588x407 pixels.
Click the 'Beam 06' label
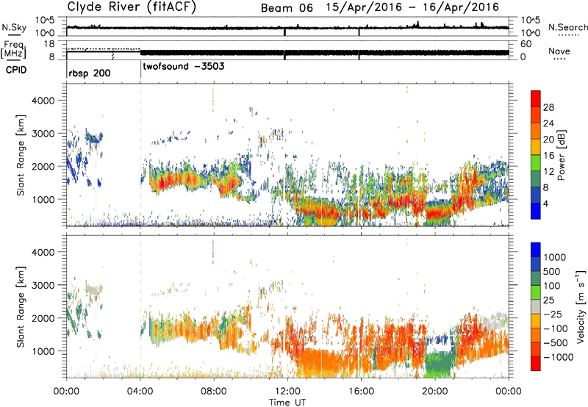tap(287, 8)
